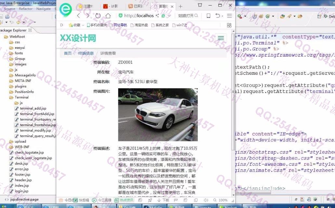Click the Eclipse open type icon
This screenshot has height=208, width=335.
tap(282, 16)
